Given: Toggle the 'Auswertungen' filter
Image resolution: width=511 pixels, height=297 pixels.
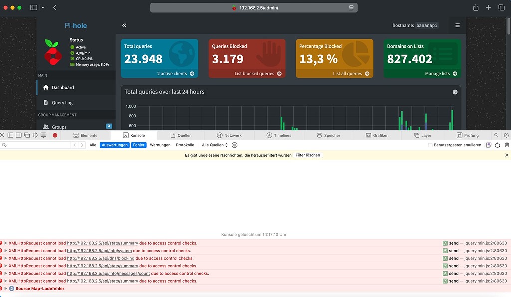Looking at the screenshot, I should [115, 145].
